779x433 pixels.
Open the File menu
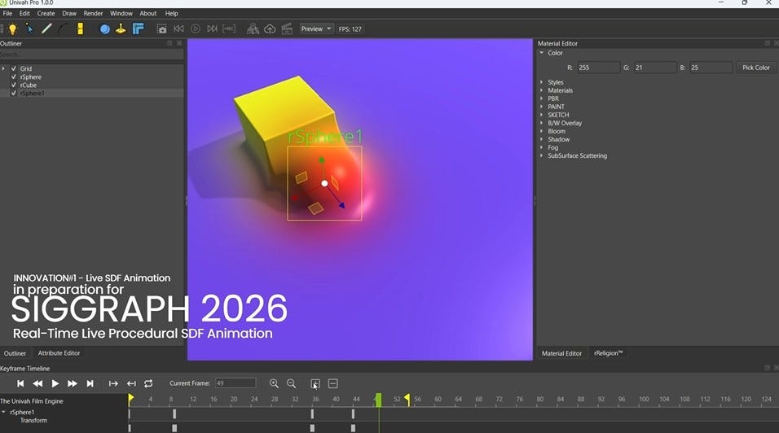(7, 13)
